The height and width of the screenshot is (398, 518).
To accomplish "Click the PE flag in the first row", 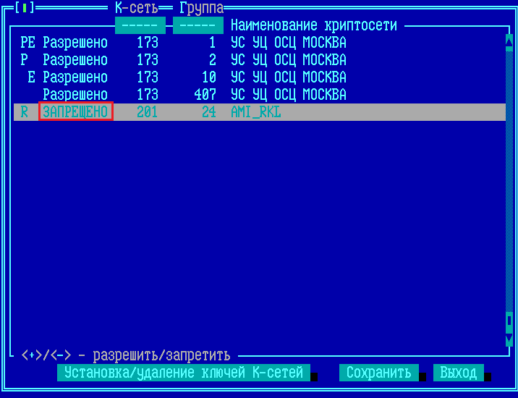I will 27,43.
